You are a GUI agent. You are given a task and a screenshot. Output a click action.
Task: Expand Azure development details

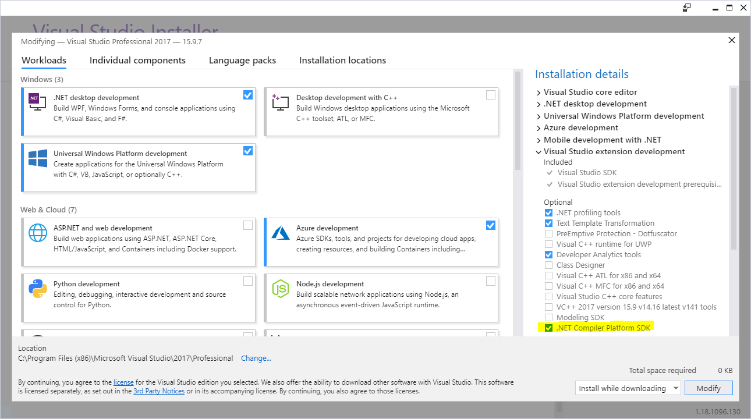point(539,127)
